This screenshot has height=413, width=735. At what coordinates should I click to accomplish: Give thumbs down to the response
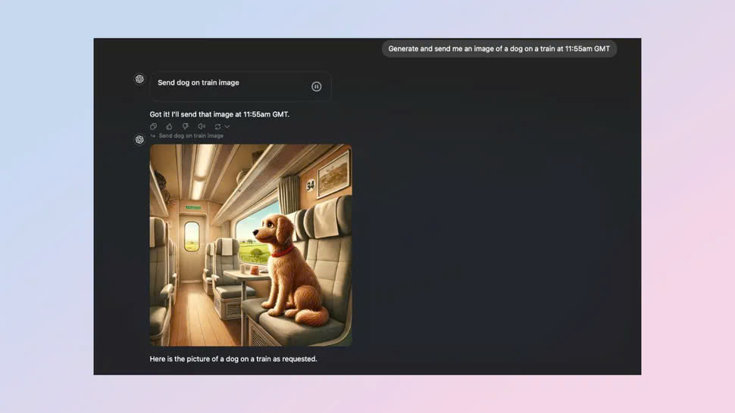click(185, 126)
